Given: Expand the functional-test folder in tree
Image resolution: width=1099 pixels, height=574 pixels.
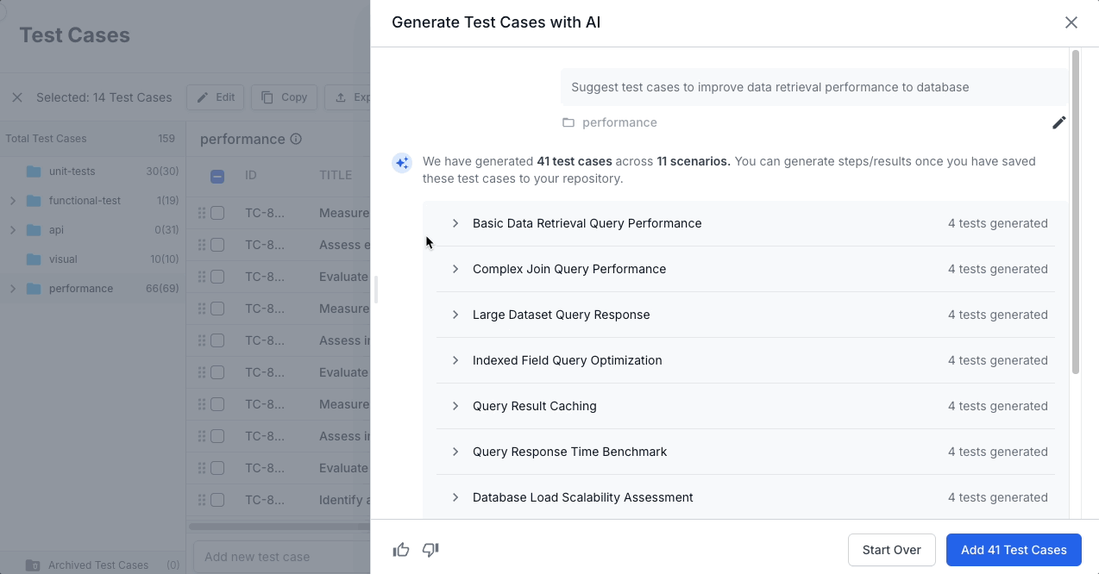Looking at the screenshot, I should pyautogui.click(x=12, y=201).
